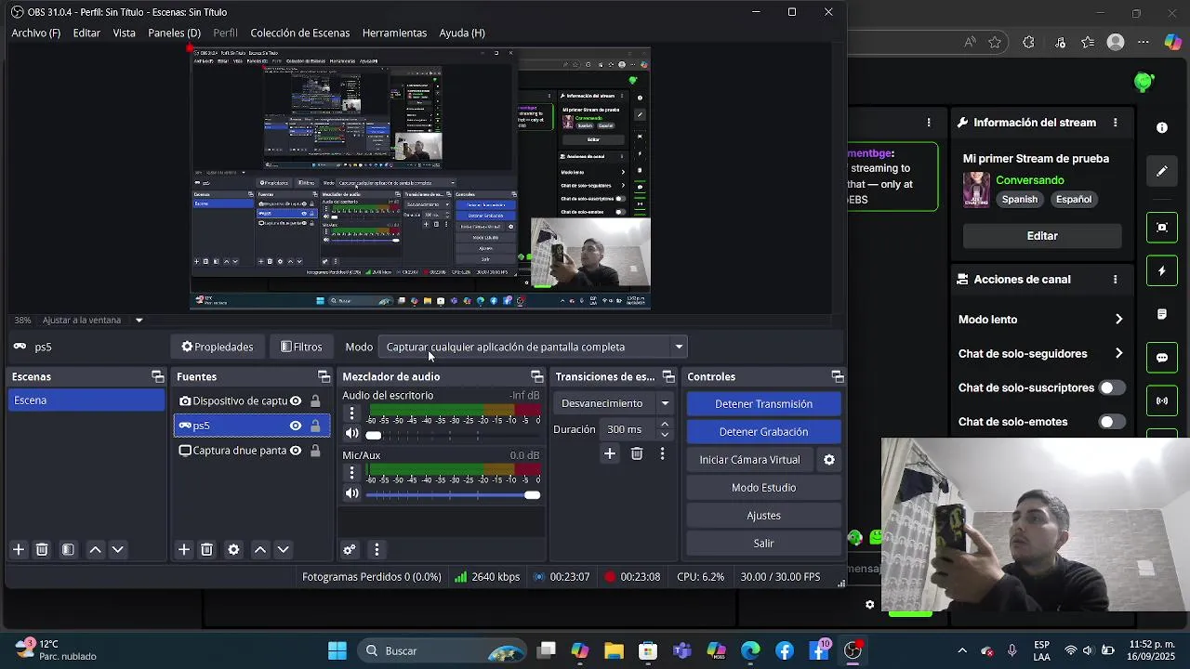Delete selected source with Fuentes trash icon
This screenshot has height=669, width=1190.
click(x=207, y=549)
